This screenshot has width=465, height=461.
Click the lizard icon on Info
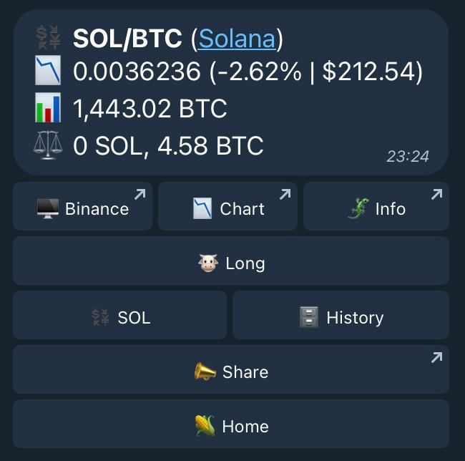(x=358, y=208)
